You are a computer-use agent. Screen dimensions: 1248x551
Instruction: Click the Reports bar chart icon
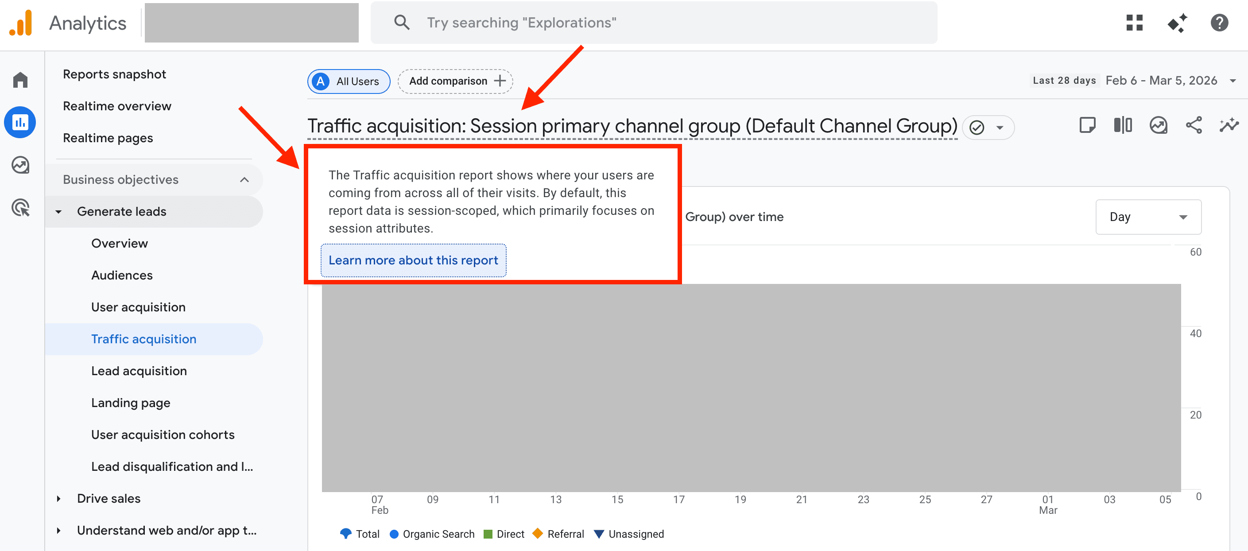(20, 123)
